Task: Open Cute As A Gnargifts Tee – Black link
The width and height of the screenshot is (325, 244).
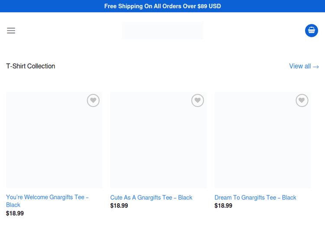Action: pos(151,198)
